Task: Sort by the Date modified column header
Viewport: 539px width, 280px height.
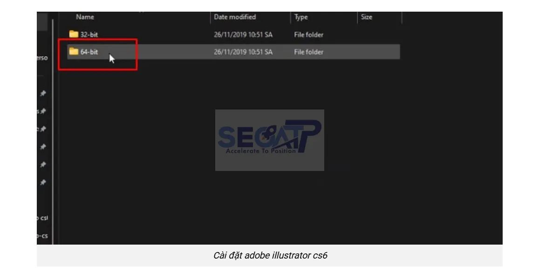Action: click(235, 17)
